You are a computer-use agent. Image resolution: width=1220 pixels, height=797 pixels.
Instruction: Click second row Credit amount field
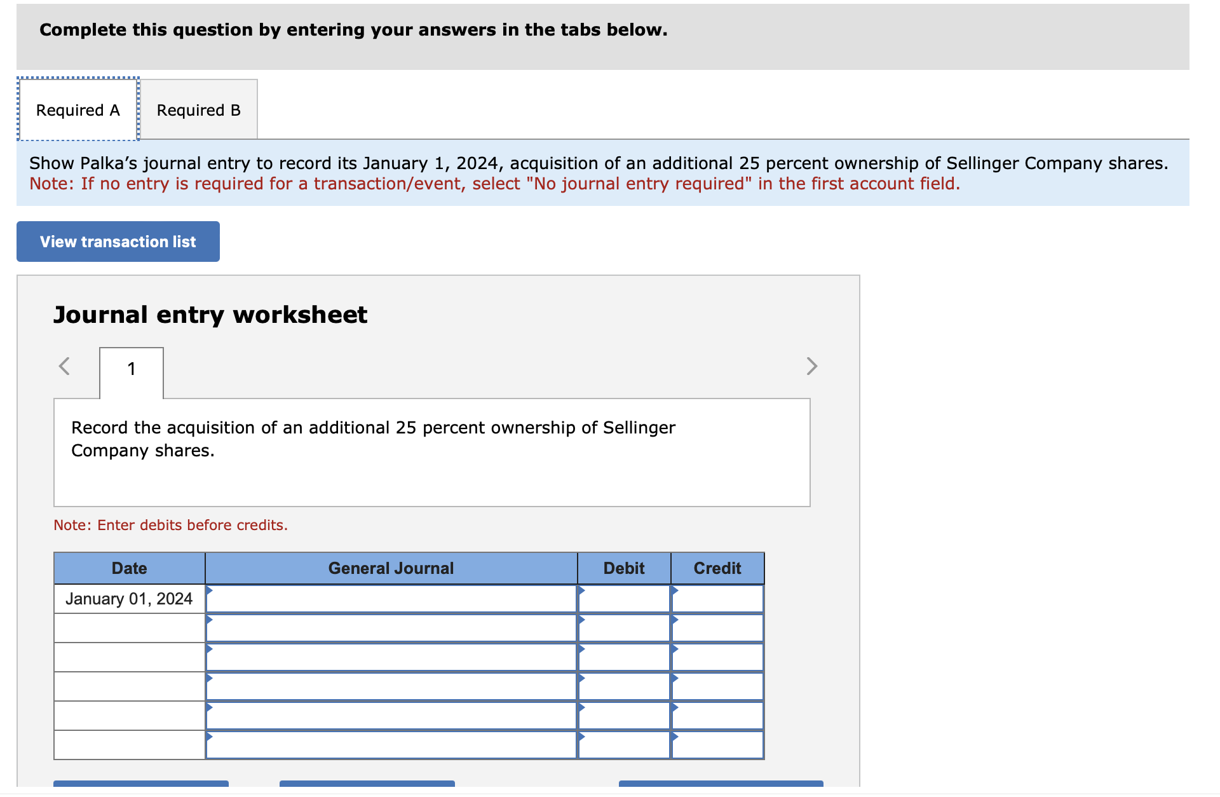click(x=717, y=629)
